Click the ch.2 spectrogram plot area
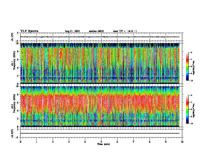Image resolution: width=205 pixels, height=159 pixels. pyautogui.click(x=100, y=107)
